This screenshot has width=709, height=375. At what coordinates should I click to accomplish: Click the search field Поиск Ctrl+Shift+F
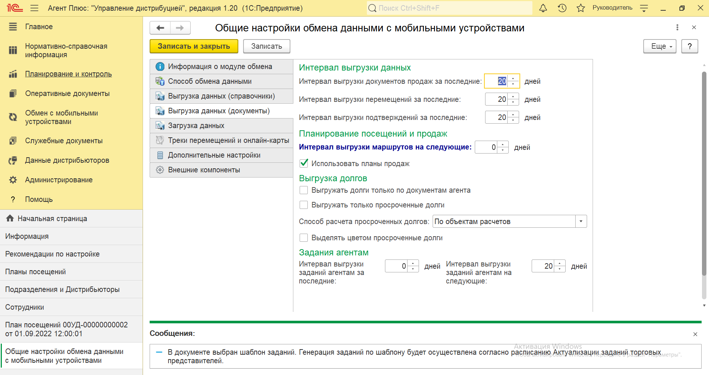pyautogui.click(x=449, y=8)
